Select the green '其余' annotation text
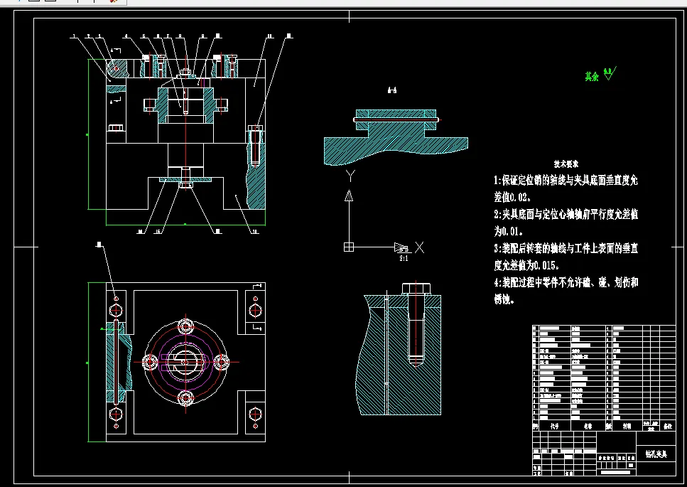 click(x=592, y=77)
